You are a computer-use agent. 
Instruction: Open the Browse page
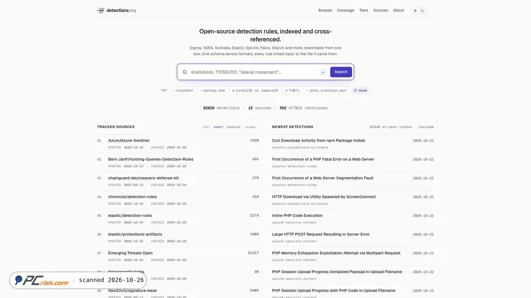325,11
